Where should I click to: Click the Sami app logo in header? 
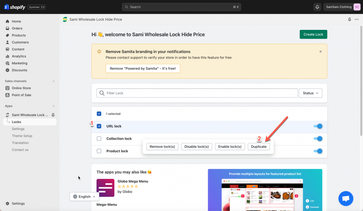click(x=65, y=20)
